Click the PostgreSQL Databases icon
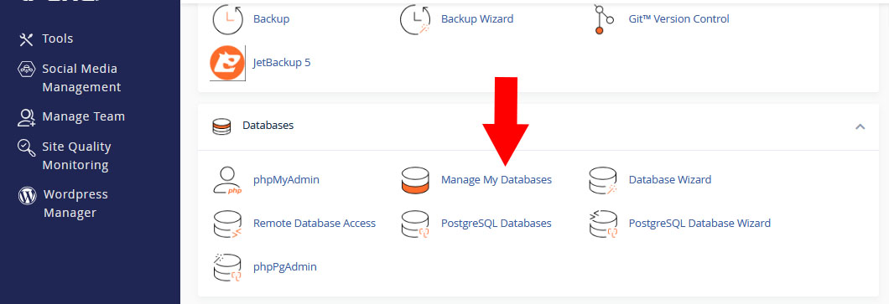This screenshot has width=889, height=304. coord(415,224)
